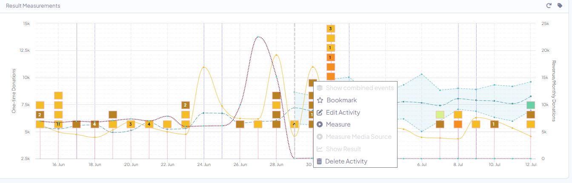Click the brown marker labeled 2 above 23 Jun
Screen dimensions: 572x183
pyautogui.click(x=186, y=105)
